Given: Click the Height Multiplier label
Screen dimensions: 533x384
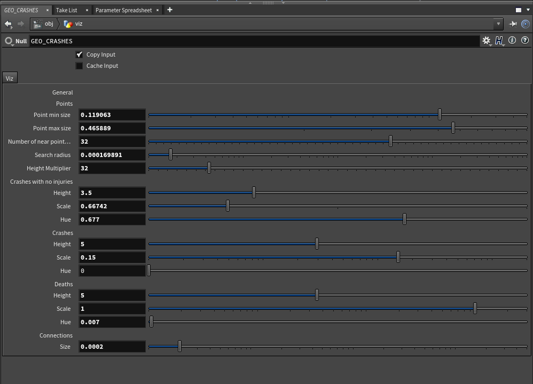Looking at the screenshot, I should pos(49,168).
